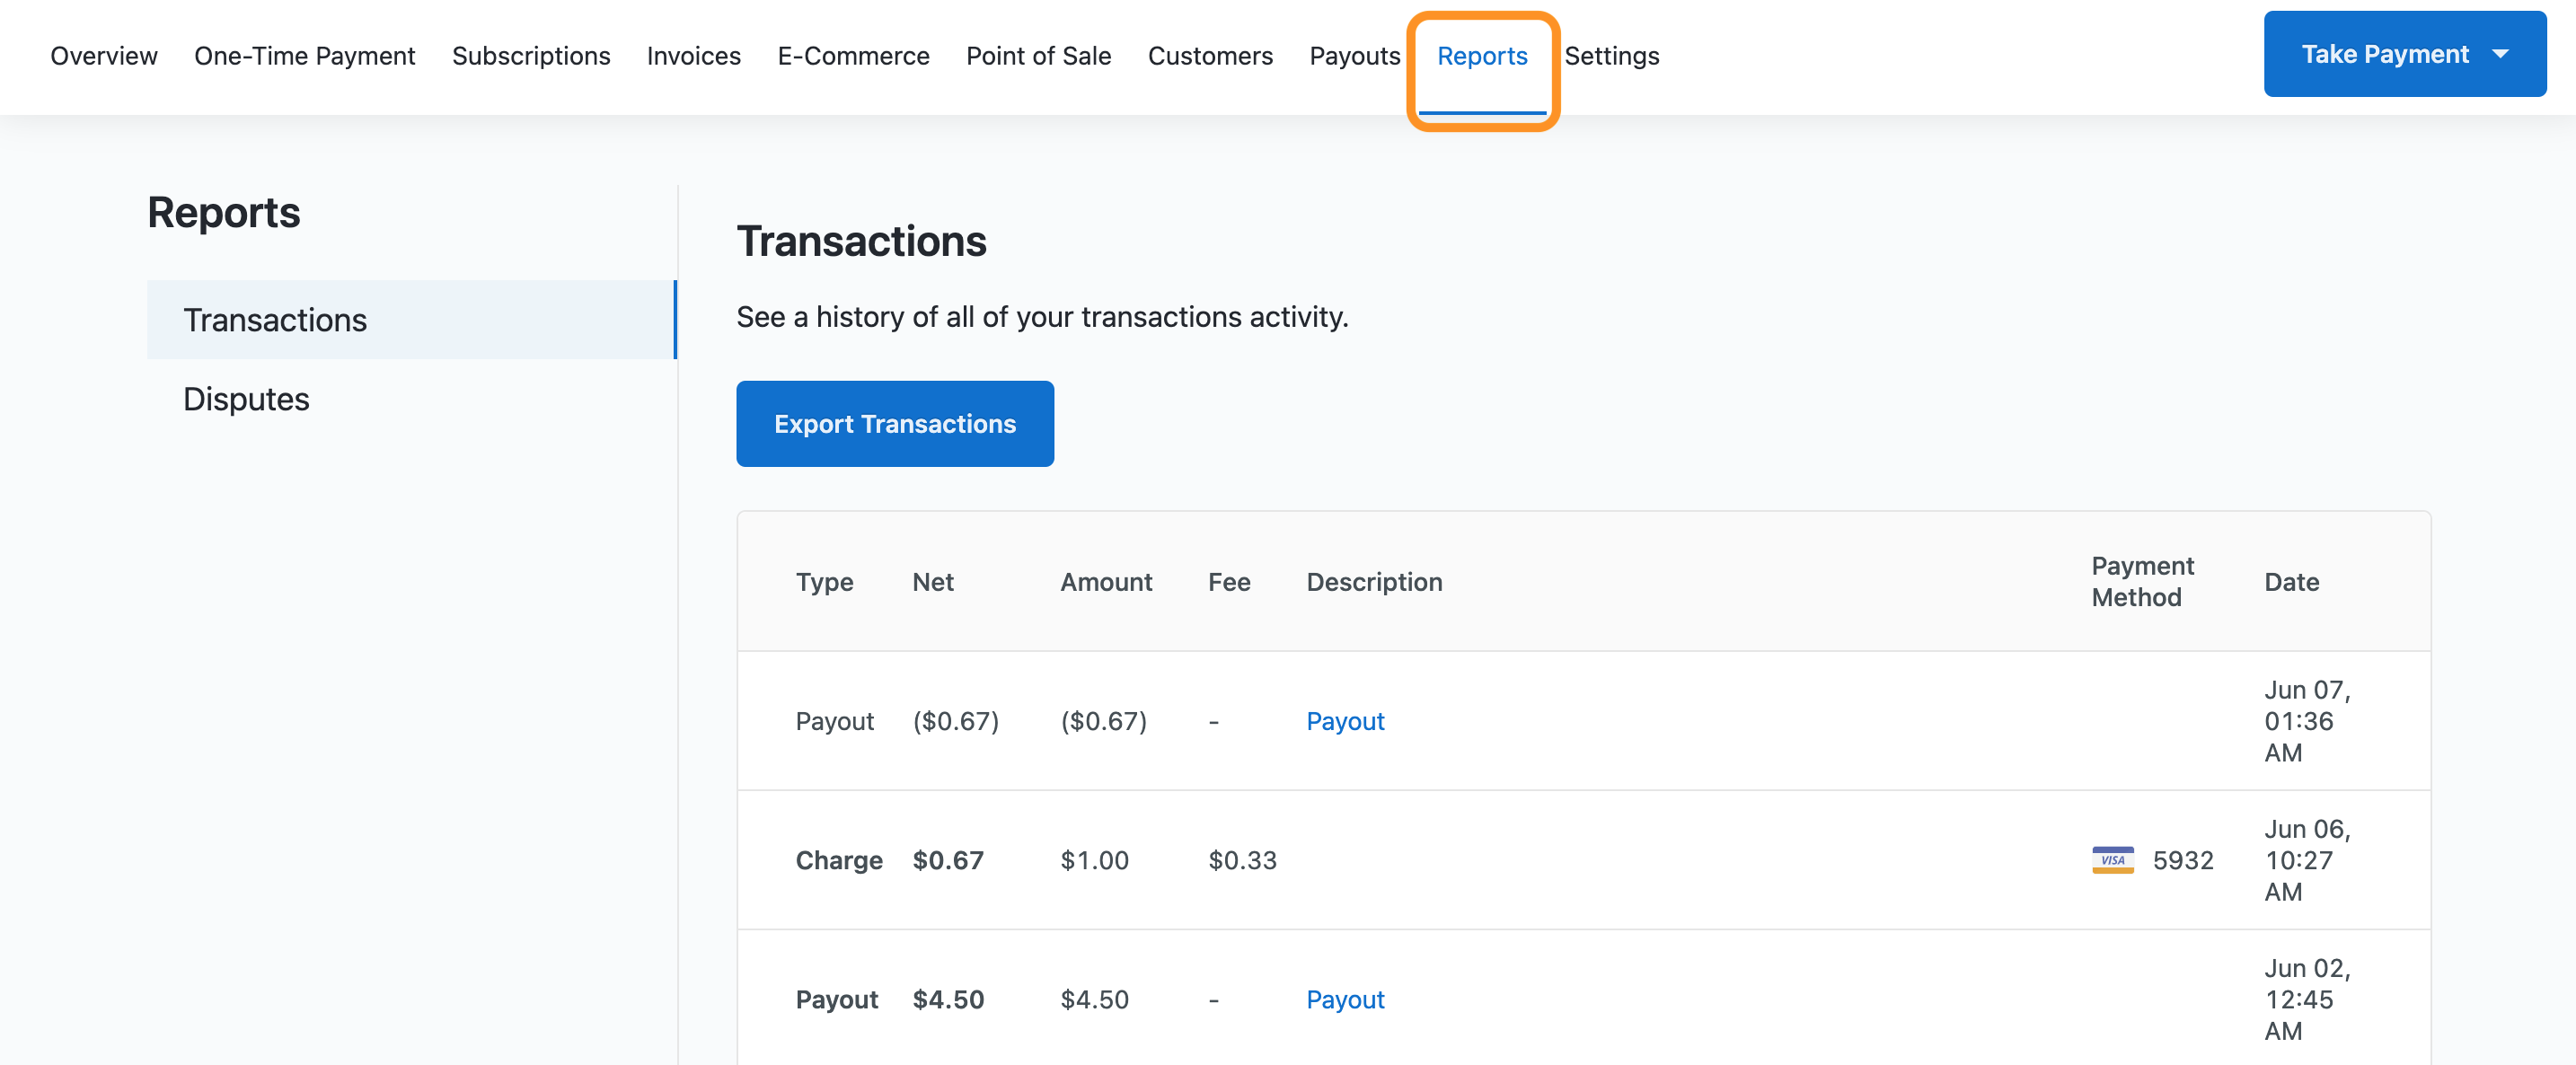The height and width of the screenshot is (1065, 2576).
Task: Open the Jun 07 Payout link
Action: (1345, 721)
